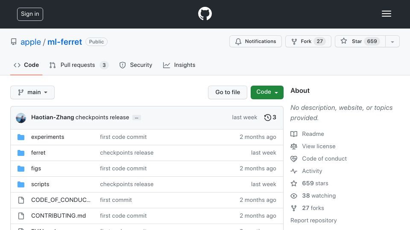The height and width of the screenshot is (230, 410).
Task: Switch to the Code tab
Action: tap(26, 65)
